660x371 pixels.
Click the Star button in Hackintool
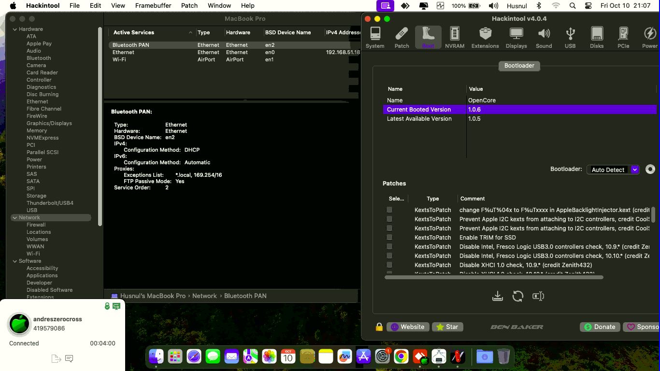coord(447,327)
